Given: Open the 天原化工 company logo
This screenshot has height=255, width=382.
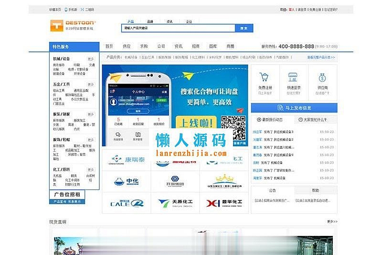Looking at the screenshot, I should [175, 203].
